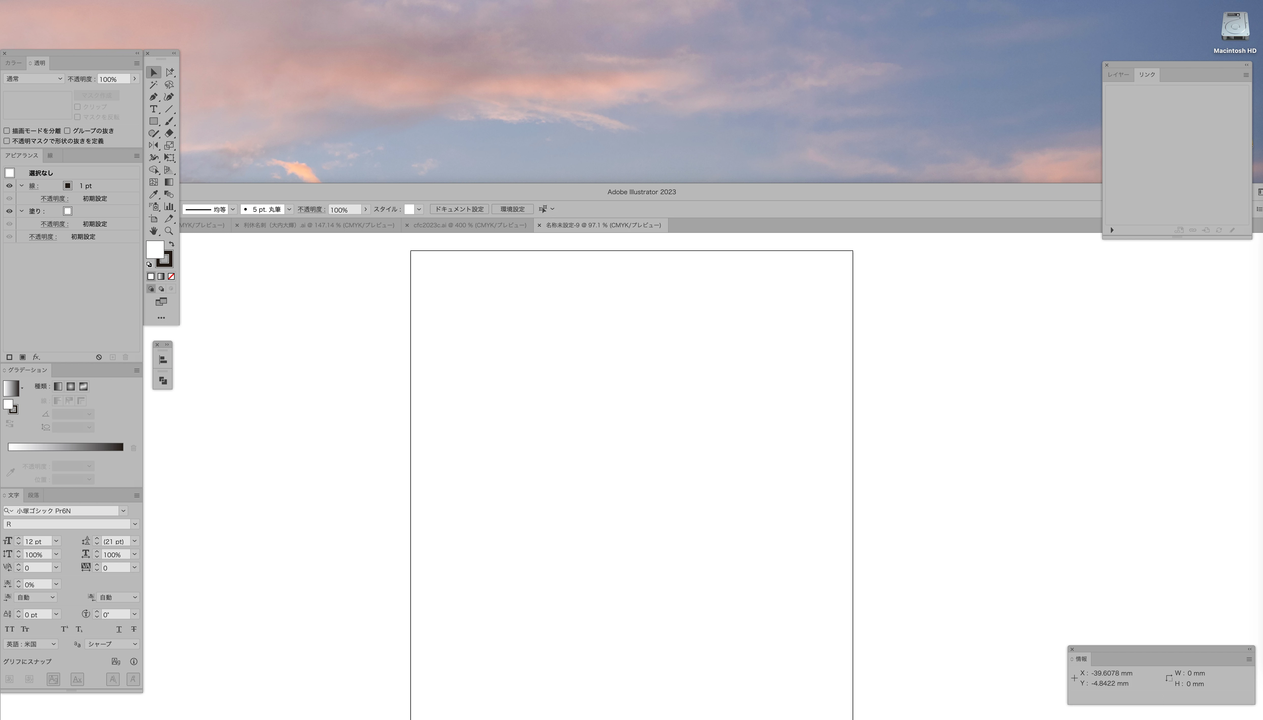Choose radial gradient type icon

(x=71, y=387)
